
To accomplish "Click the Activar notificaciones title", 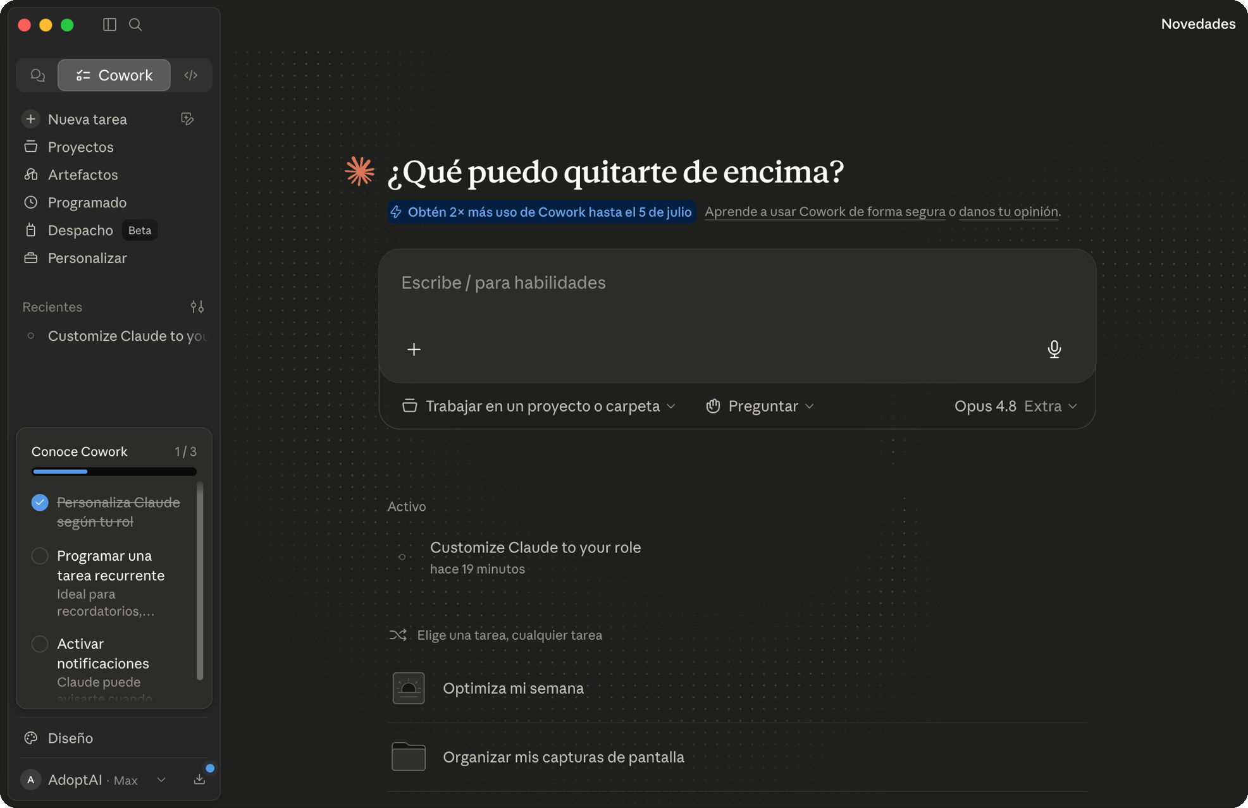I will [103, 654].
